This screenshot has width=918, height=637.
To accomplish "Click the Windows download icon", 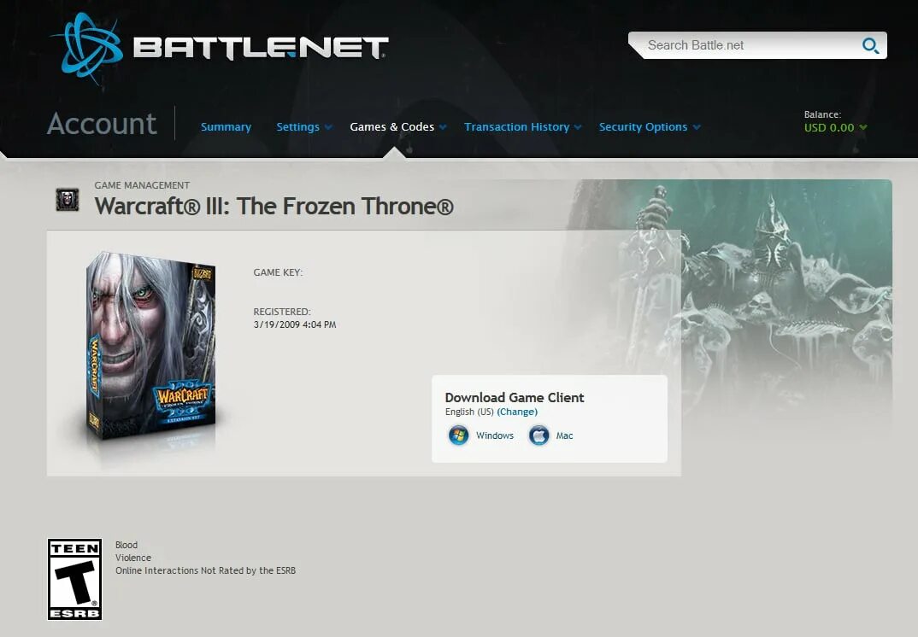I will pos(458,435).
